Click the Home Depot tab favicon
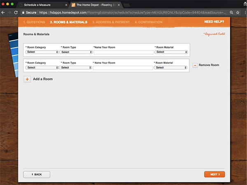 coord(73,5)
